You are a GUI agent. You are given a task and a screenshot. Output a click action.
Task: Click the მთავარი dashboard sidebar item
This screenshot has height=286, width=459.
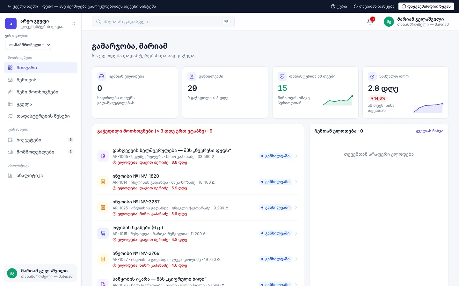pos(40,68)
